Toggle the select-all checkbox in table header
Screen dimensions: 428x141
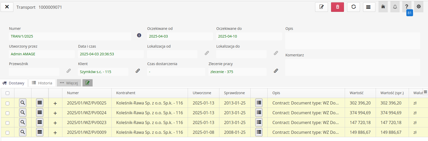point(7,93)
